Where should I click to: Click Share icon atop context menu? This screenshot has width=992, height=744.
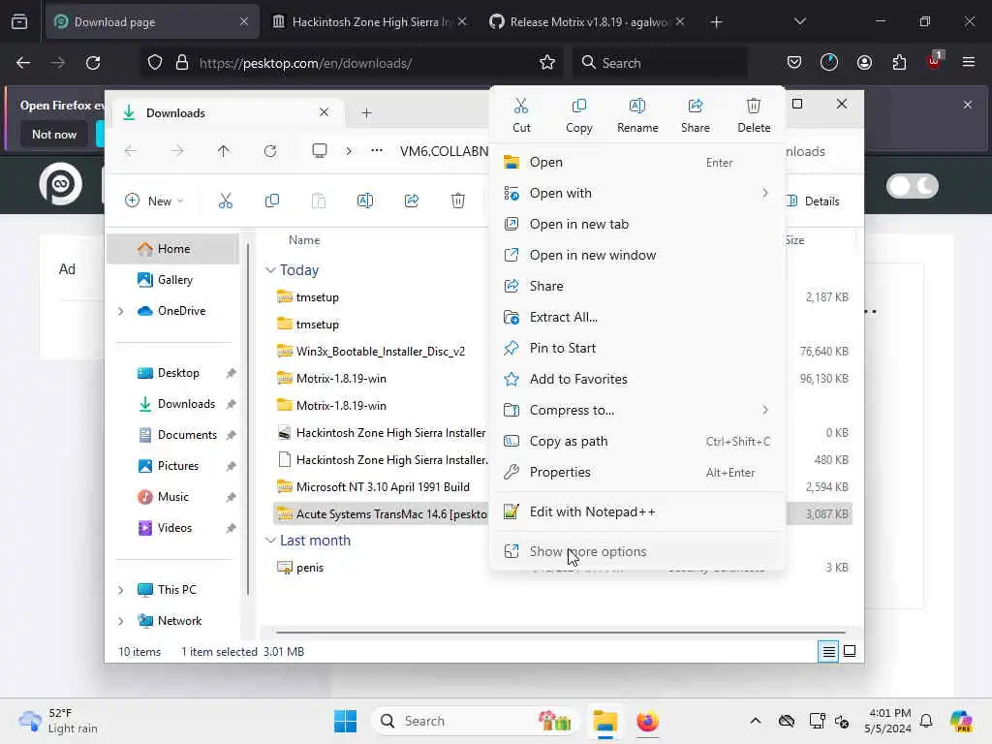696,115
